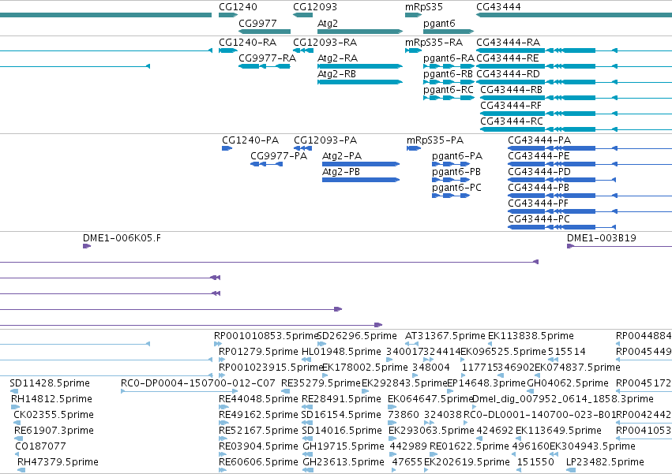The image size is (672, 474).
Task: Select EST EK113838.5prime
Action: tap(531, 336)
